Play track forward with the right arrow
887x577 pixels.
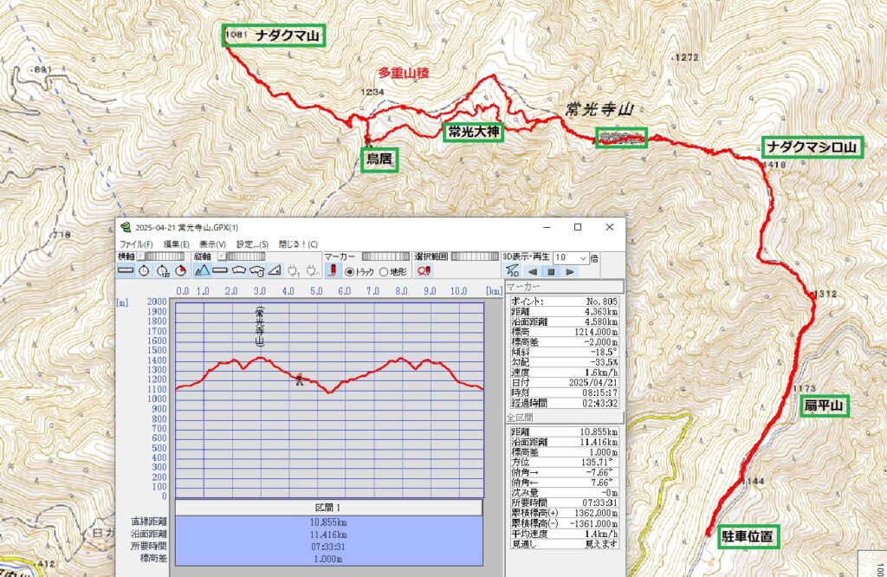click(x=570, y=271)
